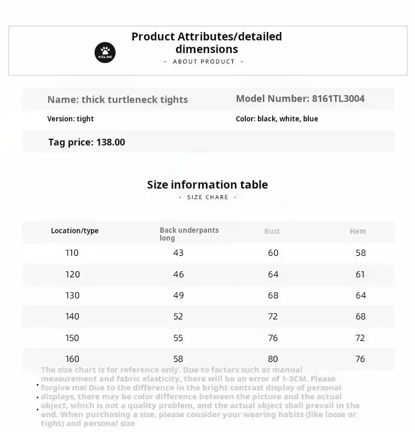Viewport: 415px width, 435px height.
Task: Click the Color: black, white, blue text
Action: [x=277, y=119]
